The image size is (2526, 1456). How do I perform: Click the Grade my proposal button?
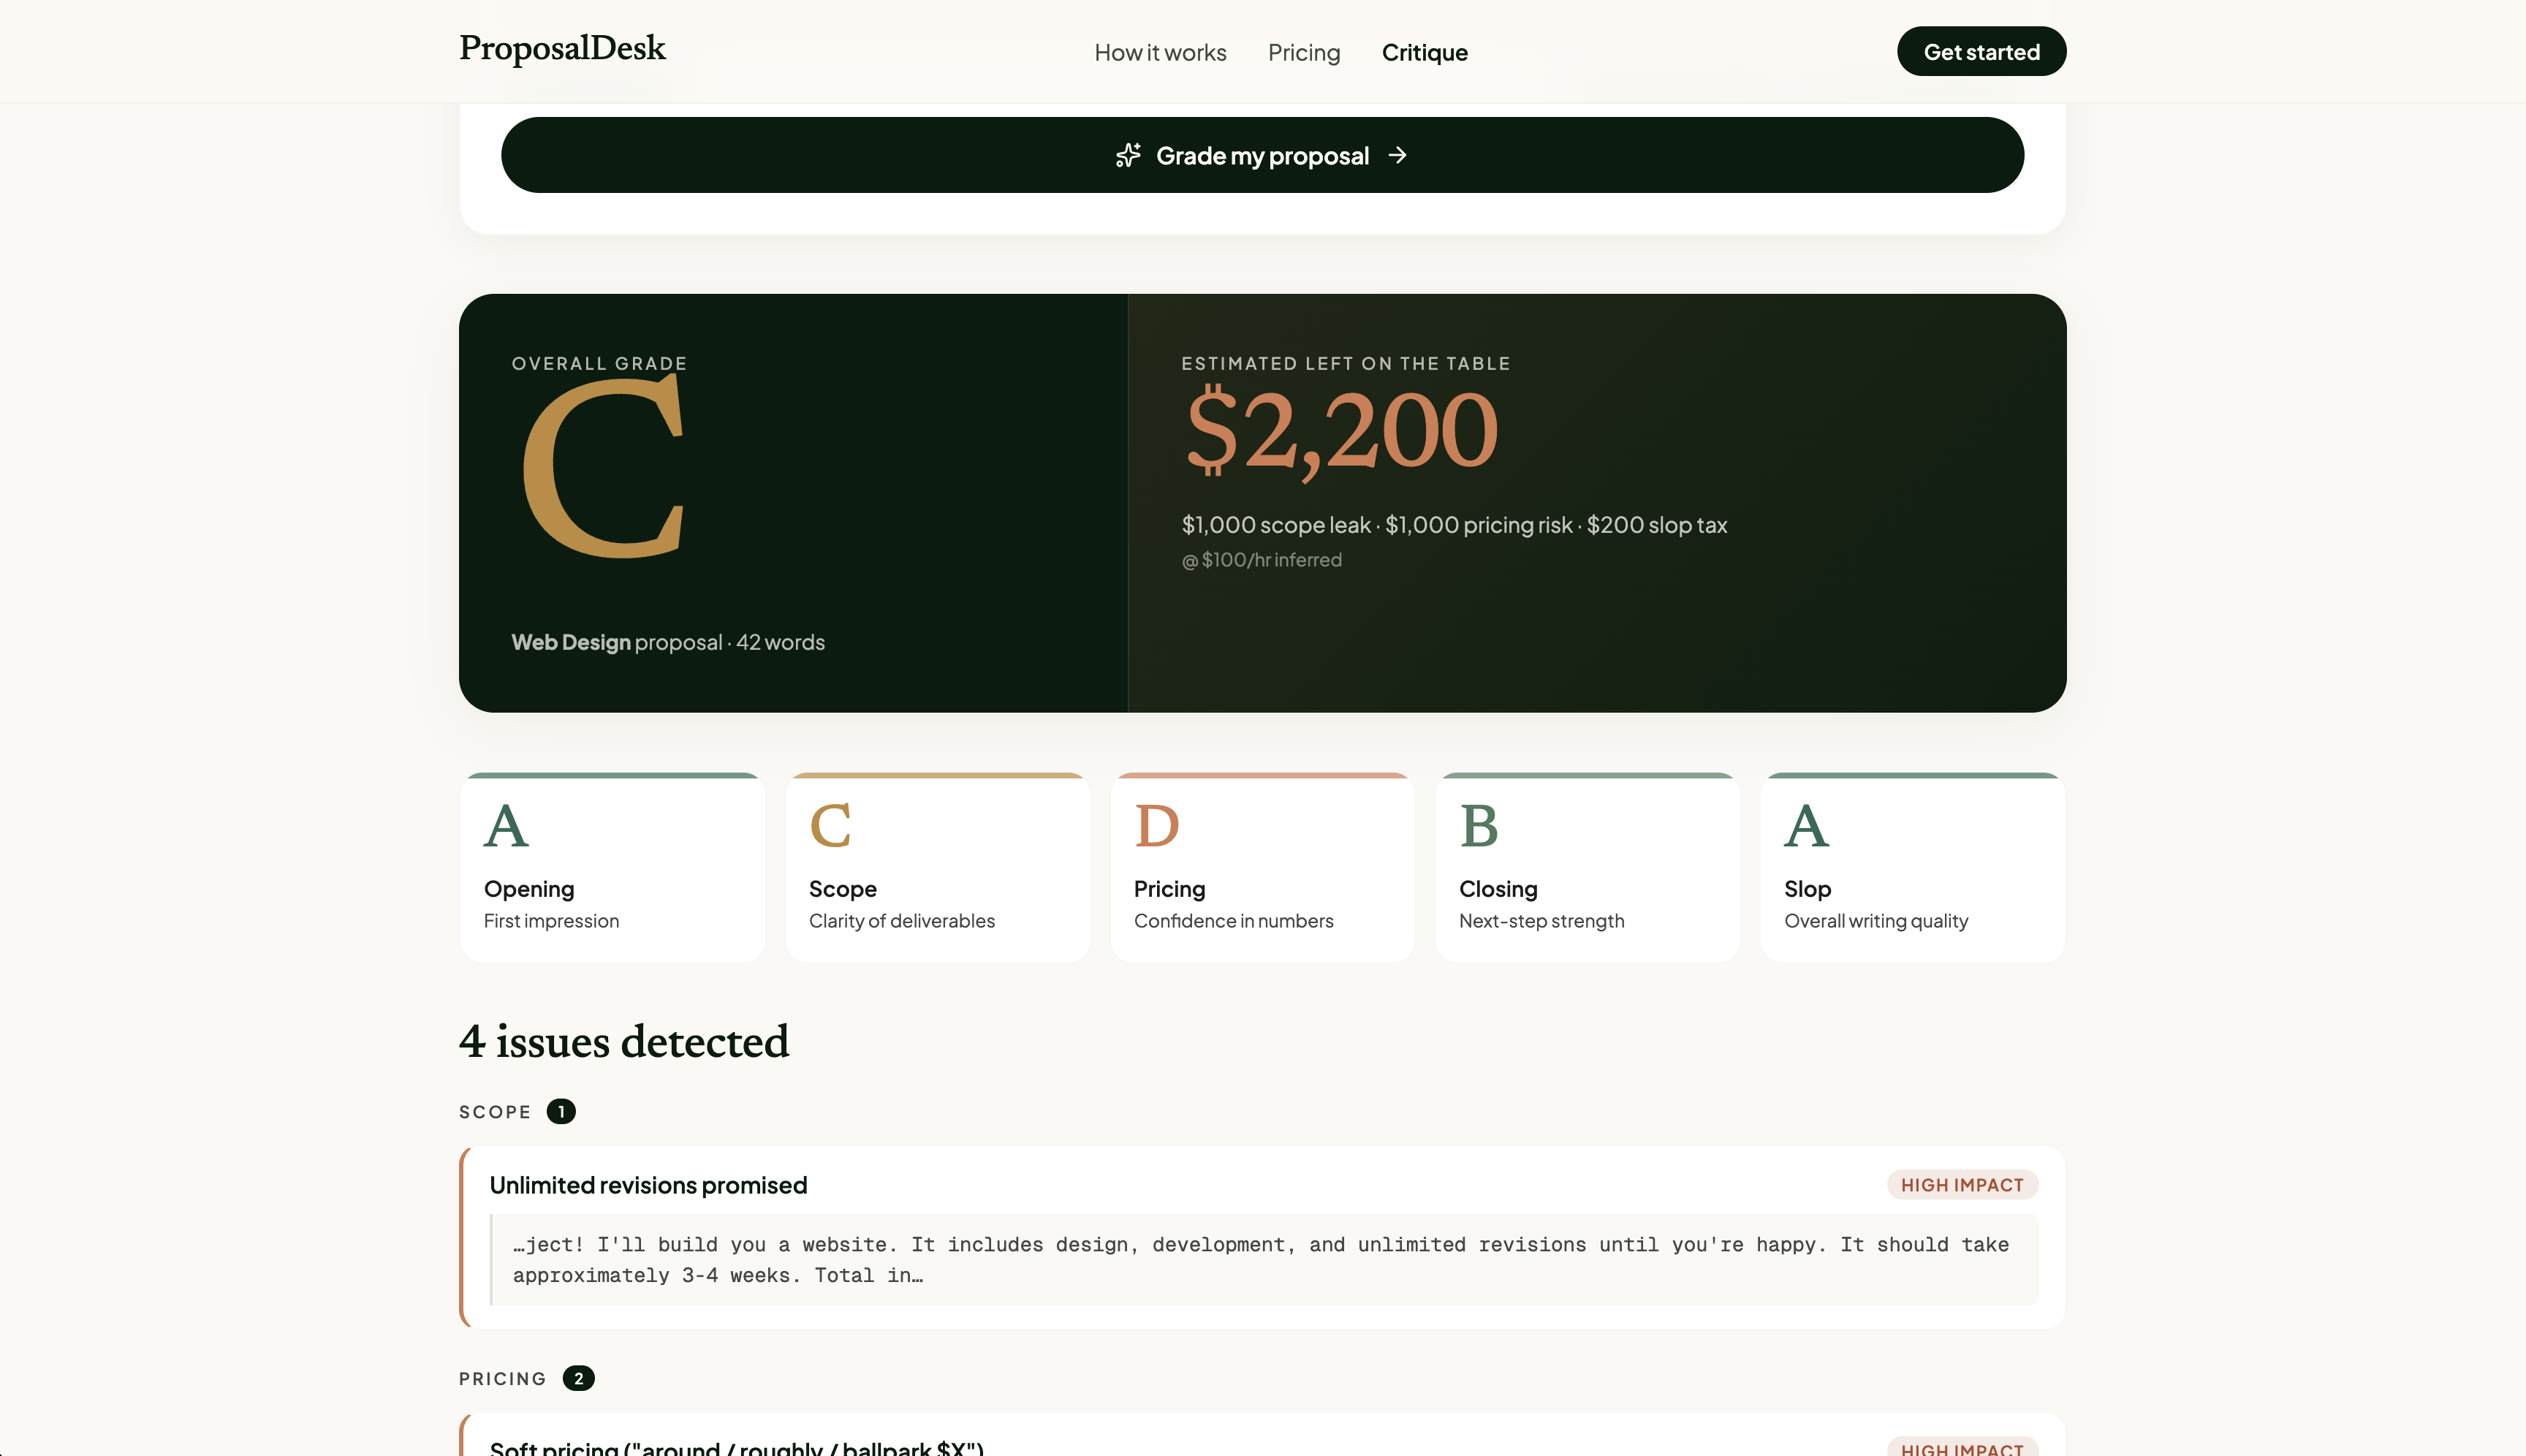(x=1262, y=155)
